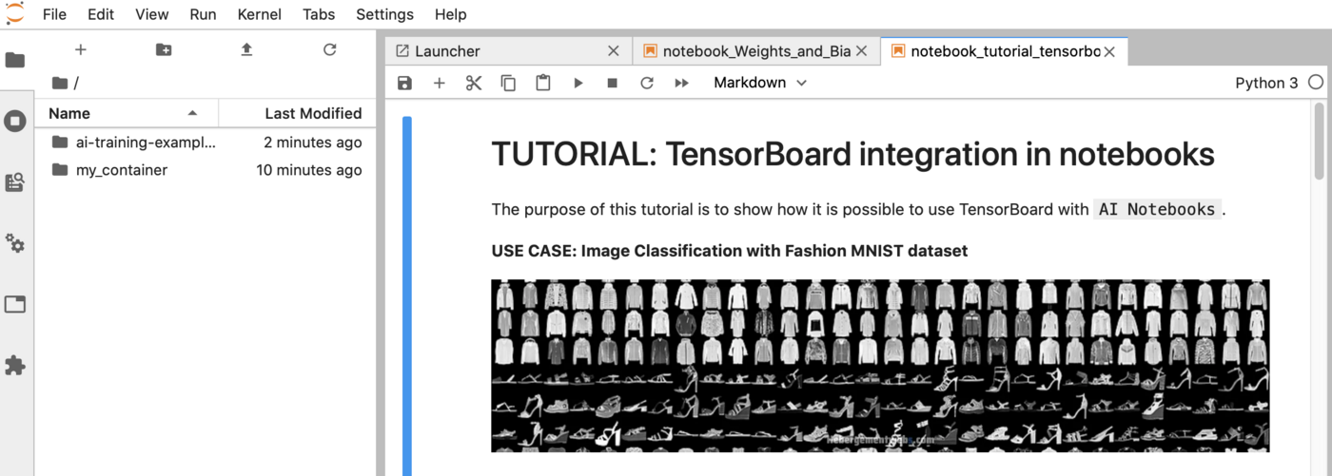Open the Extension Manager puzzle icon
This screenshot has height=476, width=1332.
15,366
